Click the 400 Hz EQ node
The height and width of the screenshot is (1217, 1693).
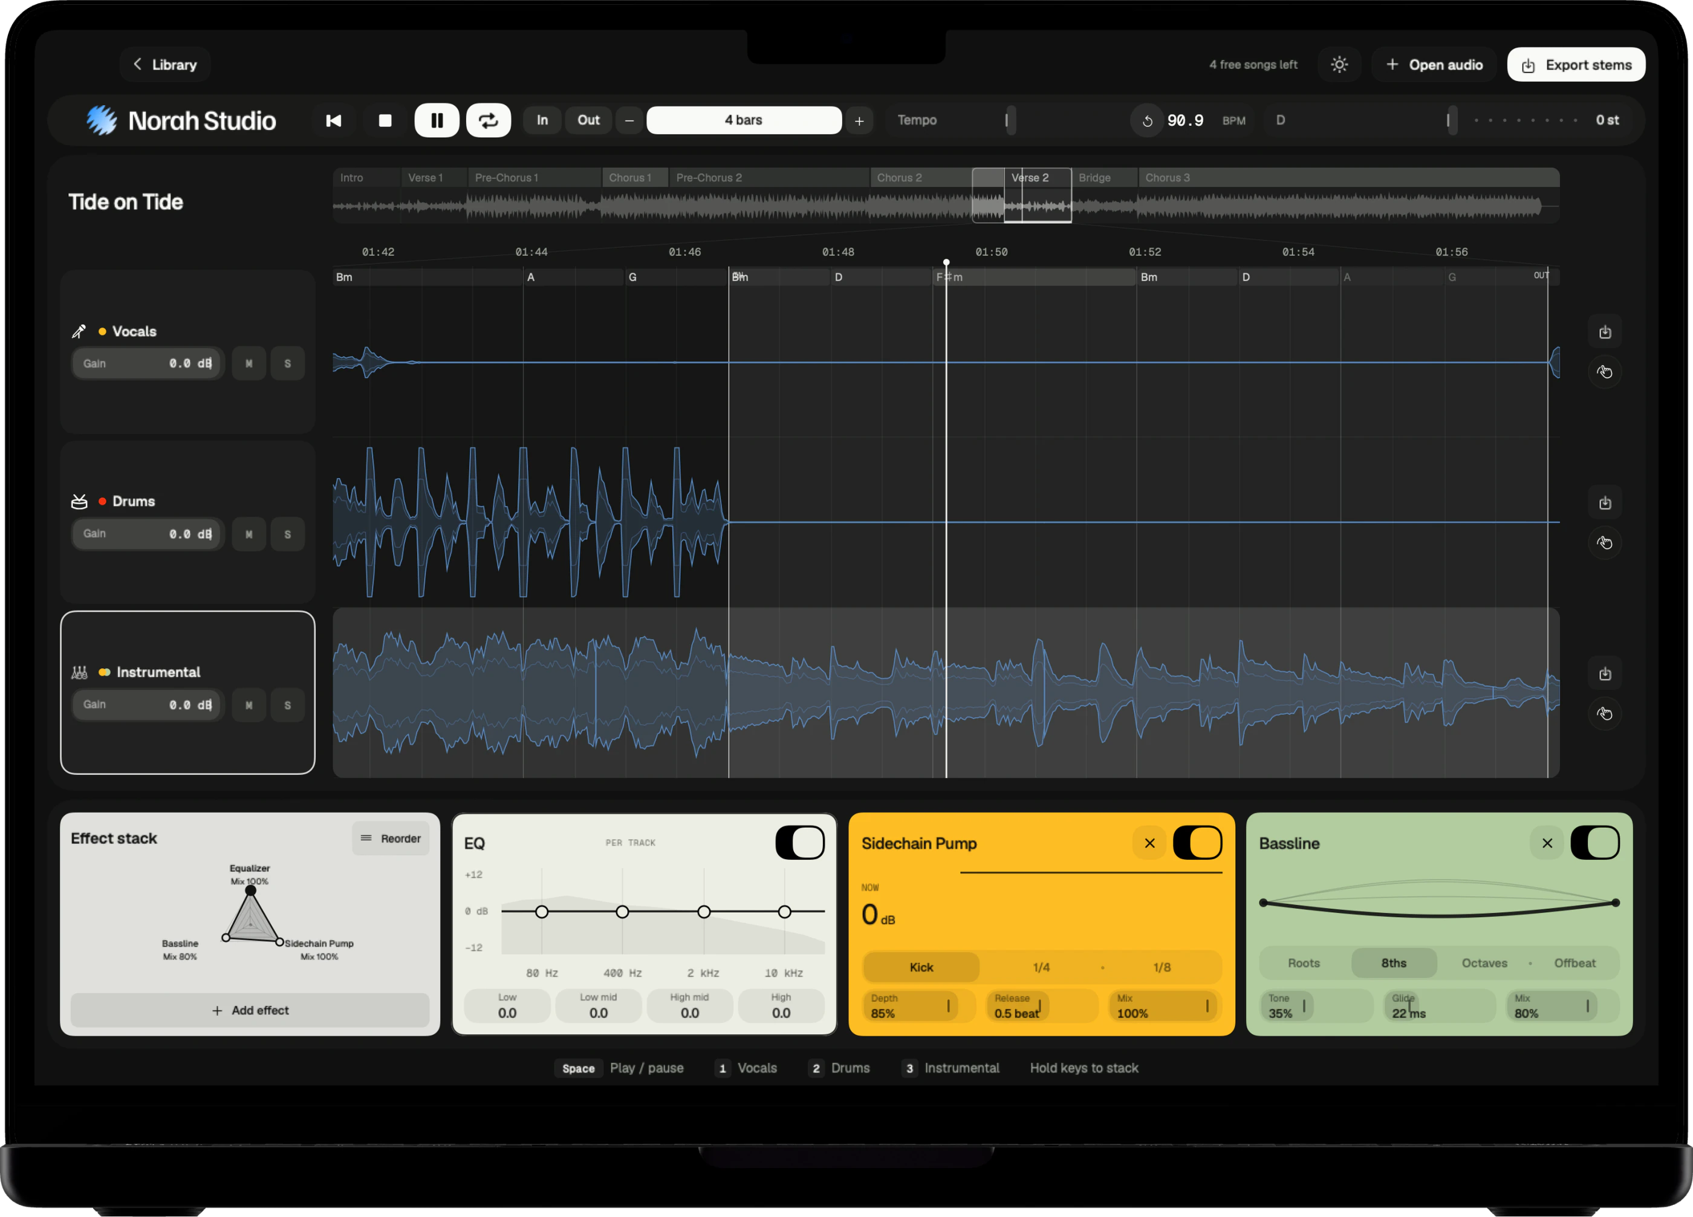(622, 912)
